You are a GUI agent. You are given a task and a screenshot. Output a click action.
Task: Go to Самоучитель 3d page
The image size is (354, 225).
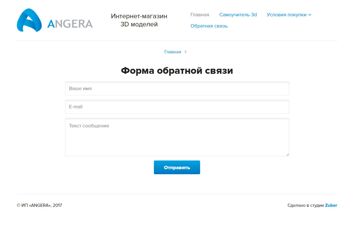point(238,15)
